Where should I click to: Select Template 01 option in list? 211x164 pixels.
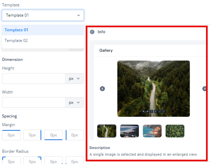point(43,30)
